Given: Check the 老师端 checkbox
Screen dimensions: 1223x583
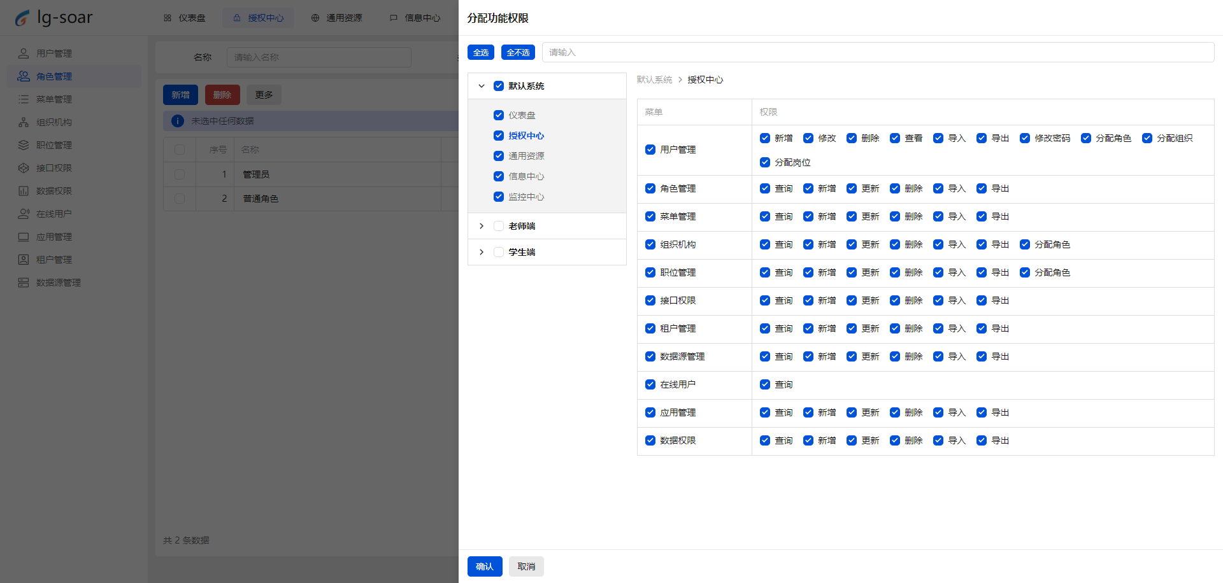Looking at the screenshot, I should pyautogui.click(x=499, y=226).
